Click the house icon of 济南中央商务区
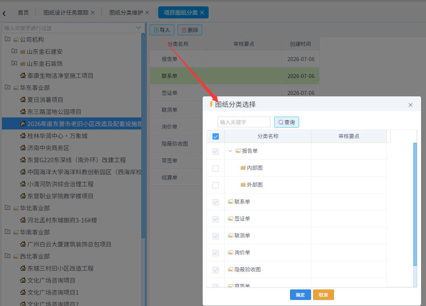Viewport: 426px width, 306px height. 23,148
